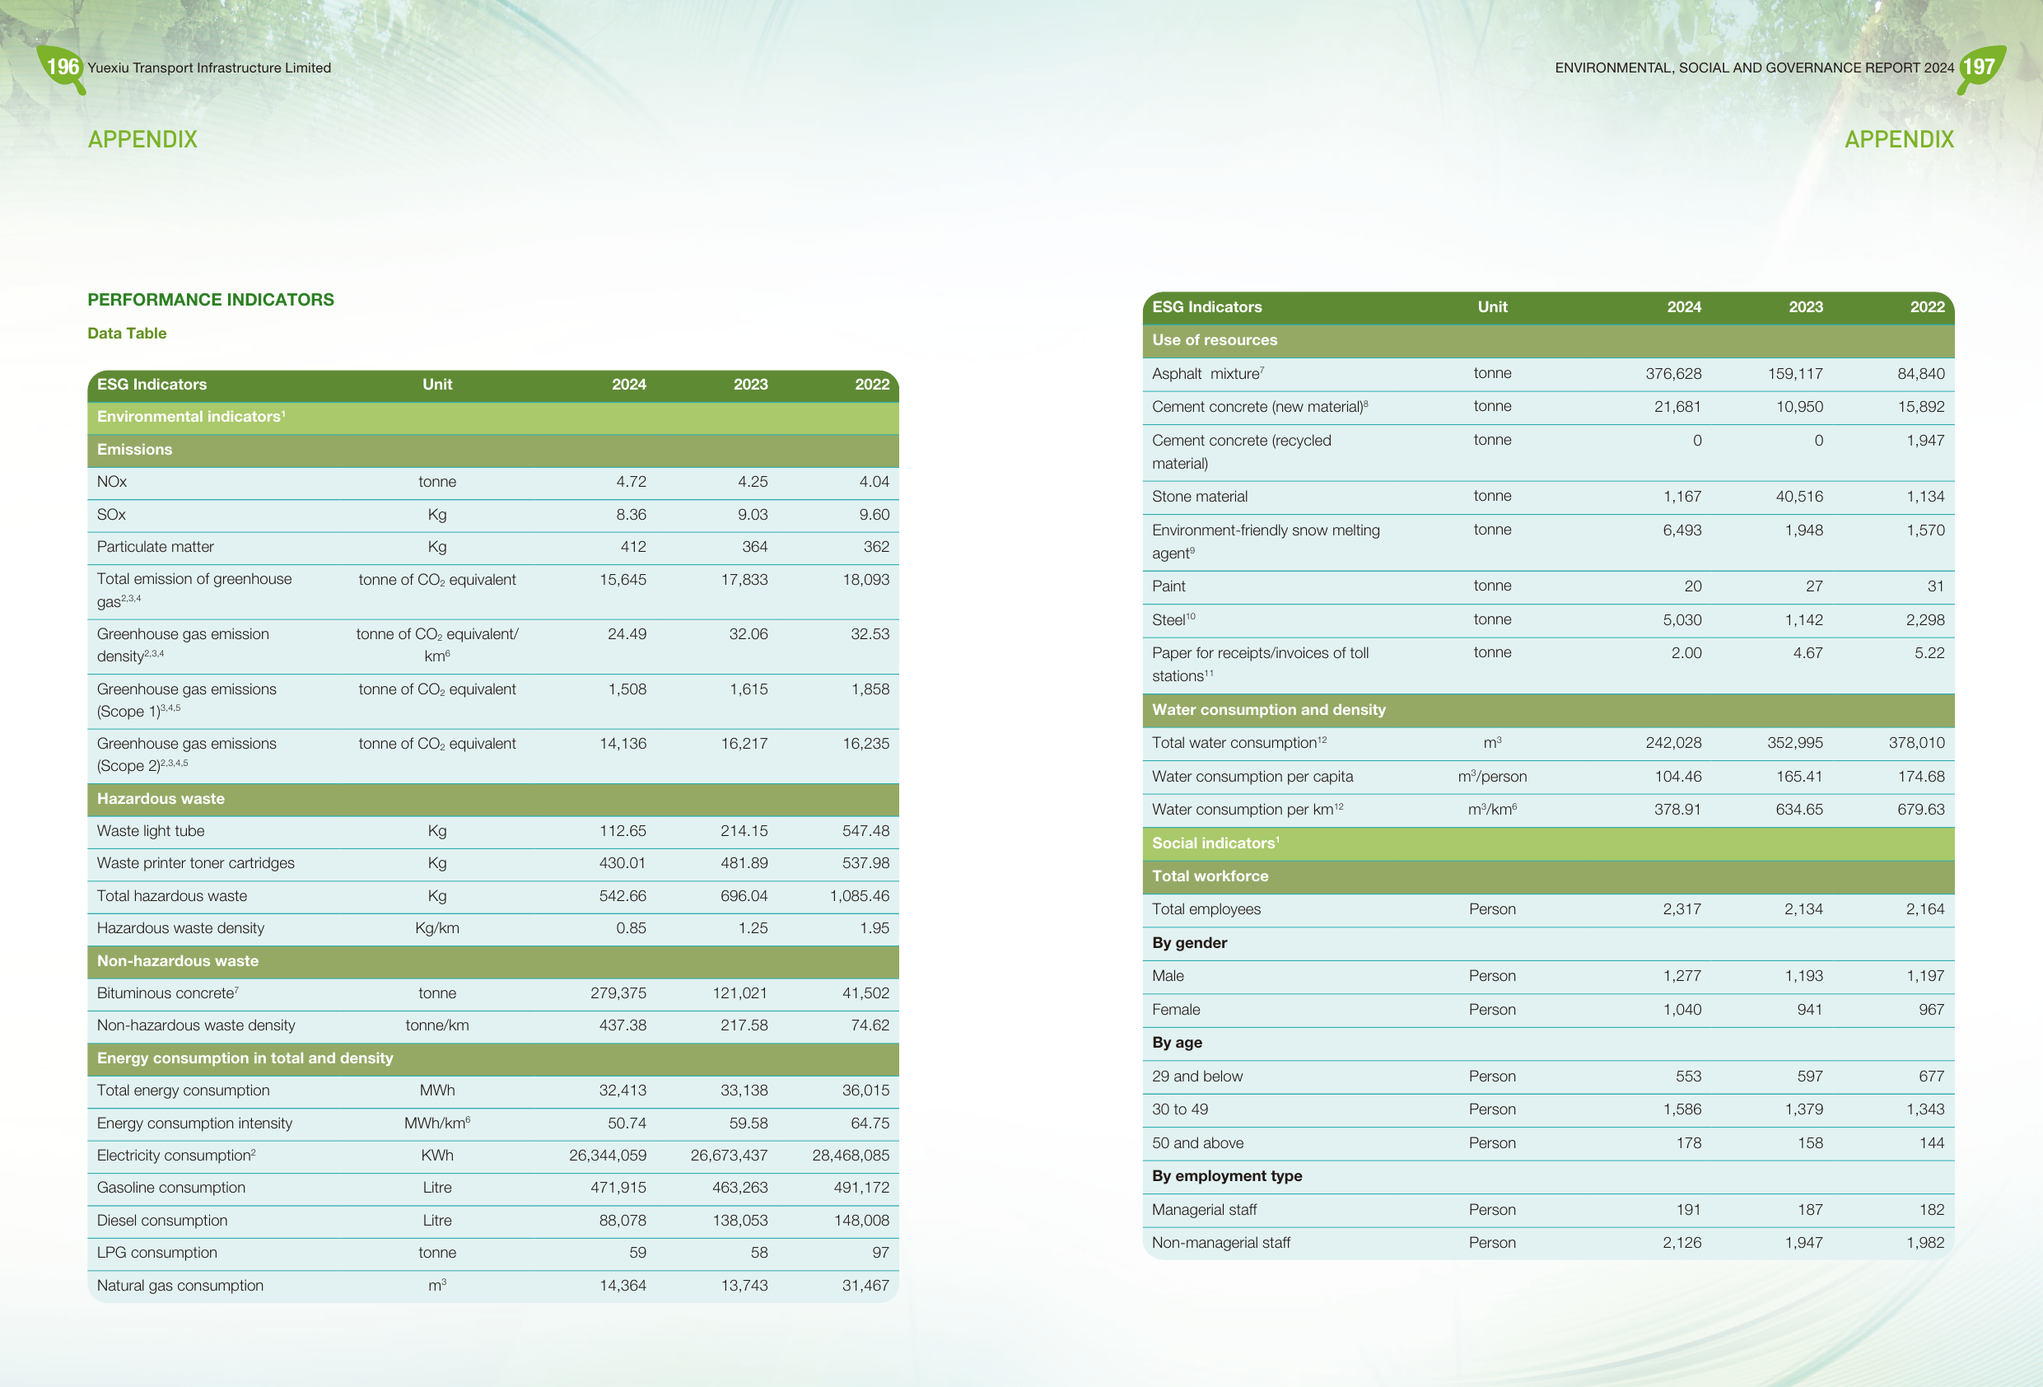The image size is (2043, 1387).
Task: Select 'ENVIRONMENTAL, SOCIAL AND GOVERNANCE REPORT 2024' header
Action: pyautogui.click(x=1754, y=68)
